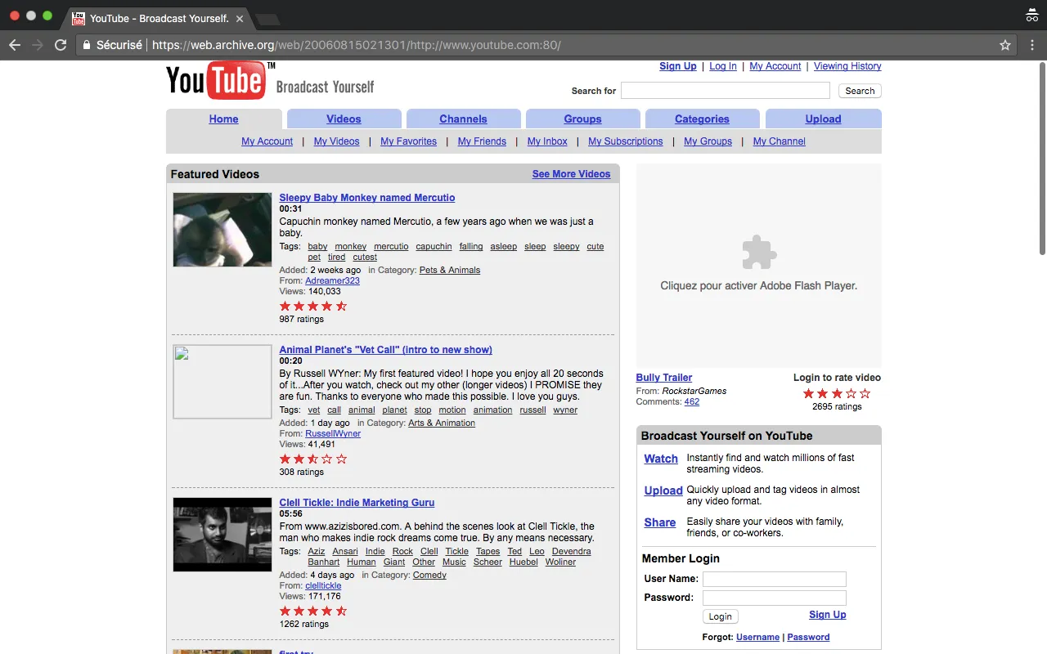Click Forgot Username link
The image size is (1047, 654).
757,637
